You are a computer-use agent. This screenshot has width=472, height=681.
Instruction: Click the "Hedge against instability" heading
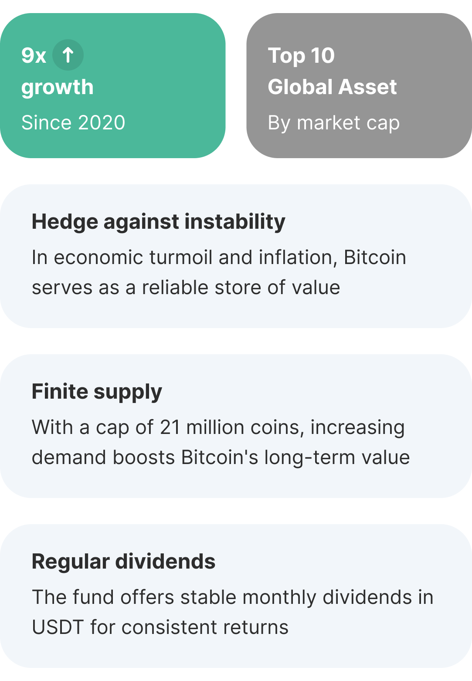tap(159, 222)
